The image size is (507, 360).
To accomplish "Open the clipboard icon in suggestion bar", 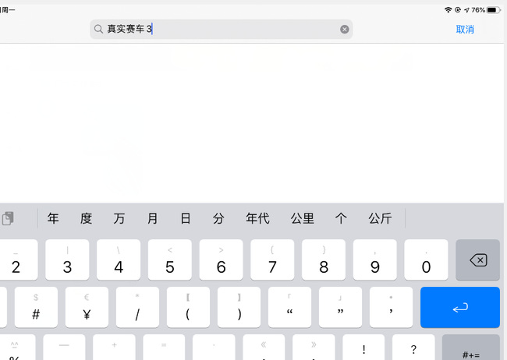I will [8, 218].
